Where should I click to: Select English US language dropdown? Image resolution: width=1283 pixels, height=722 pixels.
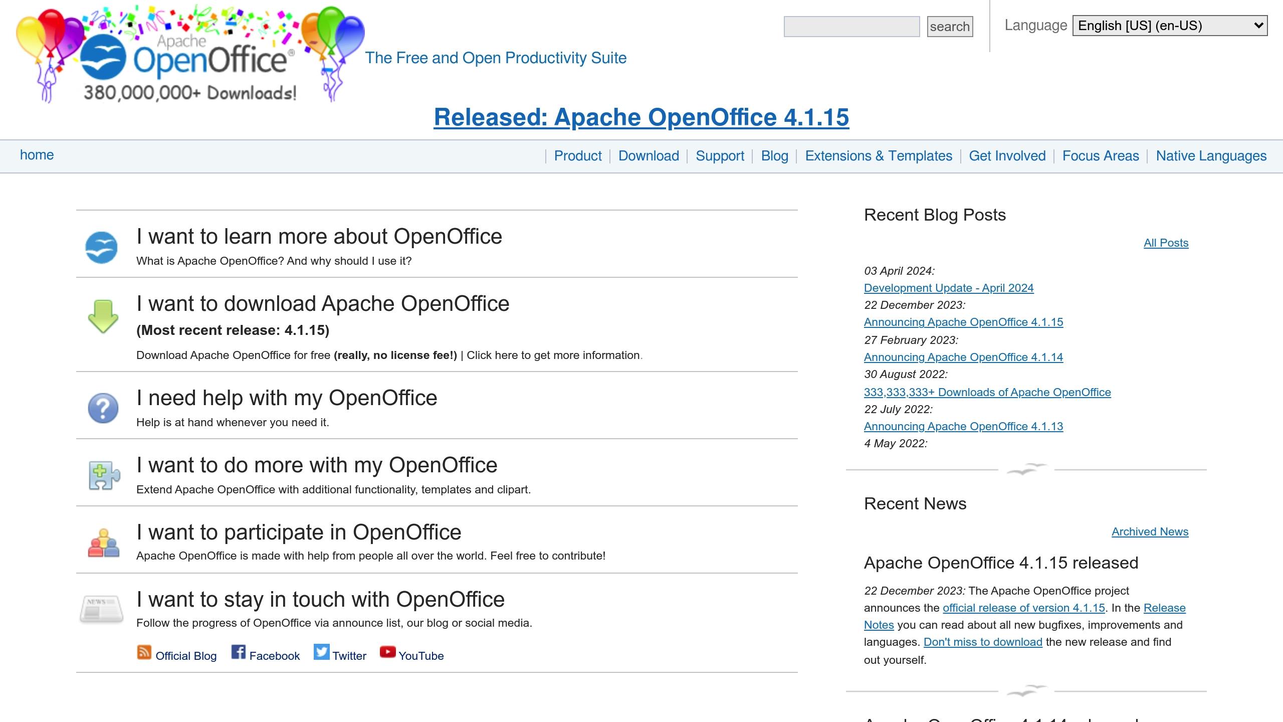[1170, 26]
